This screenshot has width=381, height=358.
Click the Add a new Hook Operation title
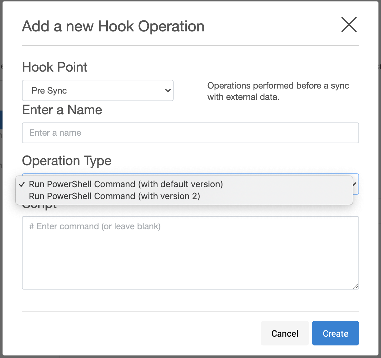pos(113,26)
